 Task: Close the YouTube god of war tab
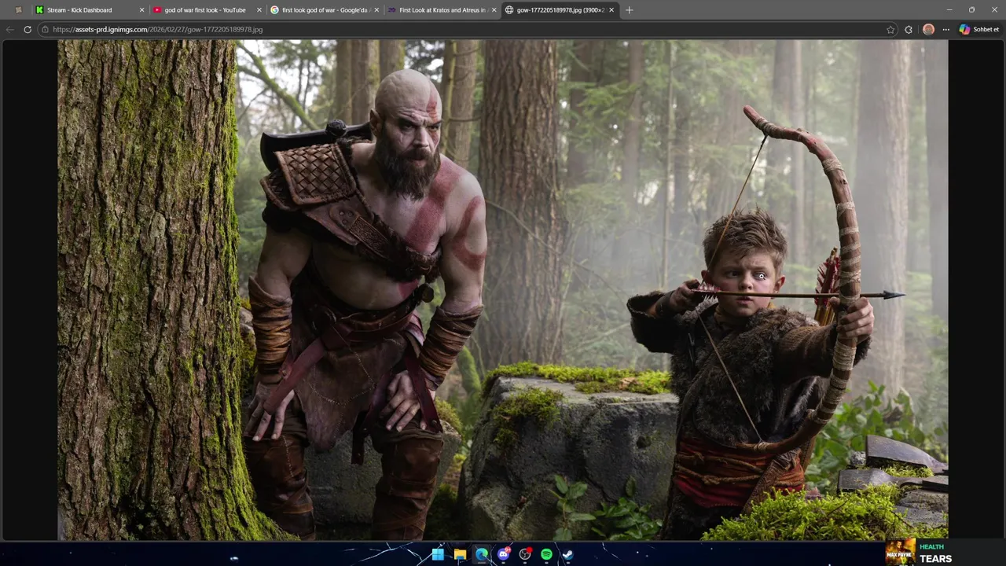[259, 10]
